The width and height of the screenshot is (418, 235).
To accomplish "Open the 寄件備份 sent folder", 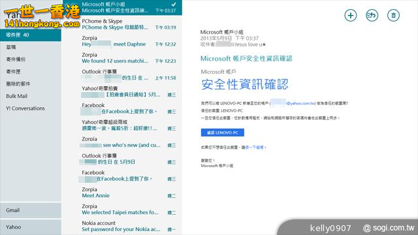I will click(31, 59).
